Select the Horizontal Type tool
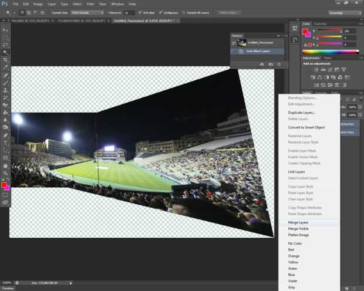The width and height of the screenshot is (364, 291). coord(5,143)
